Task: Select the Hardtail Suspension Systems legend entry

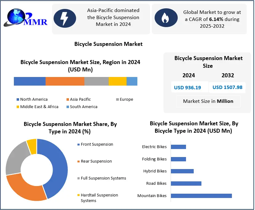Action: pyautogui.click(x=99, y=198)
